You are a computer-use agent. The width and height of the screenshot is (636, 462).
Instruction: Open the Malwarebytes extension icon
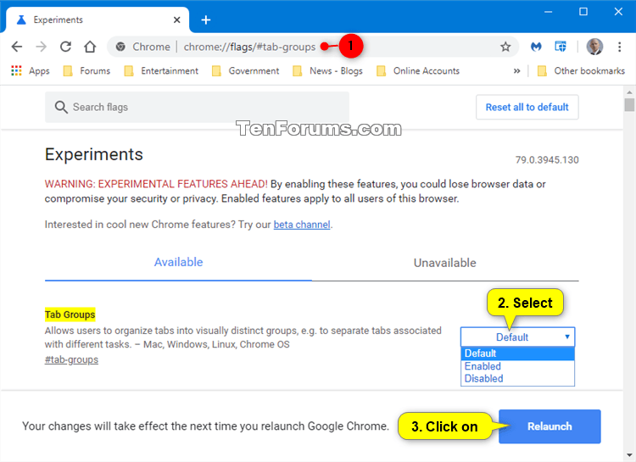coord(536,47)
